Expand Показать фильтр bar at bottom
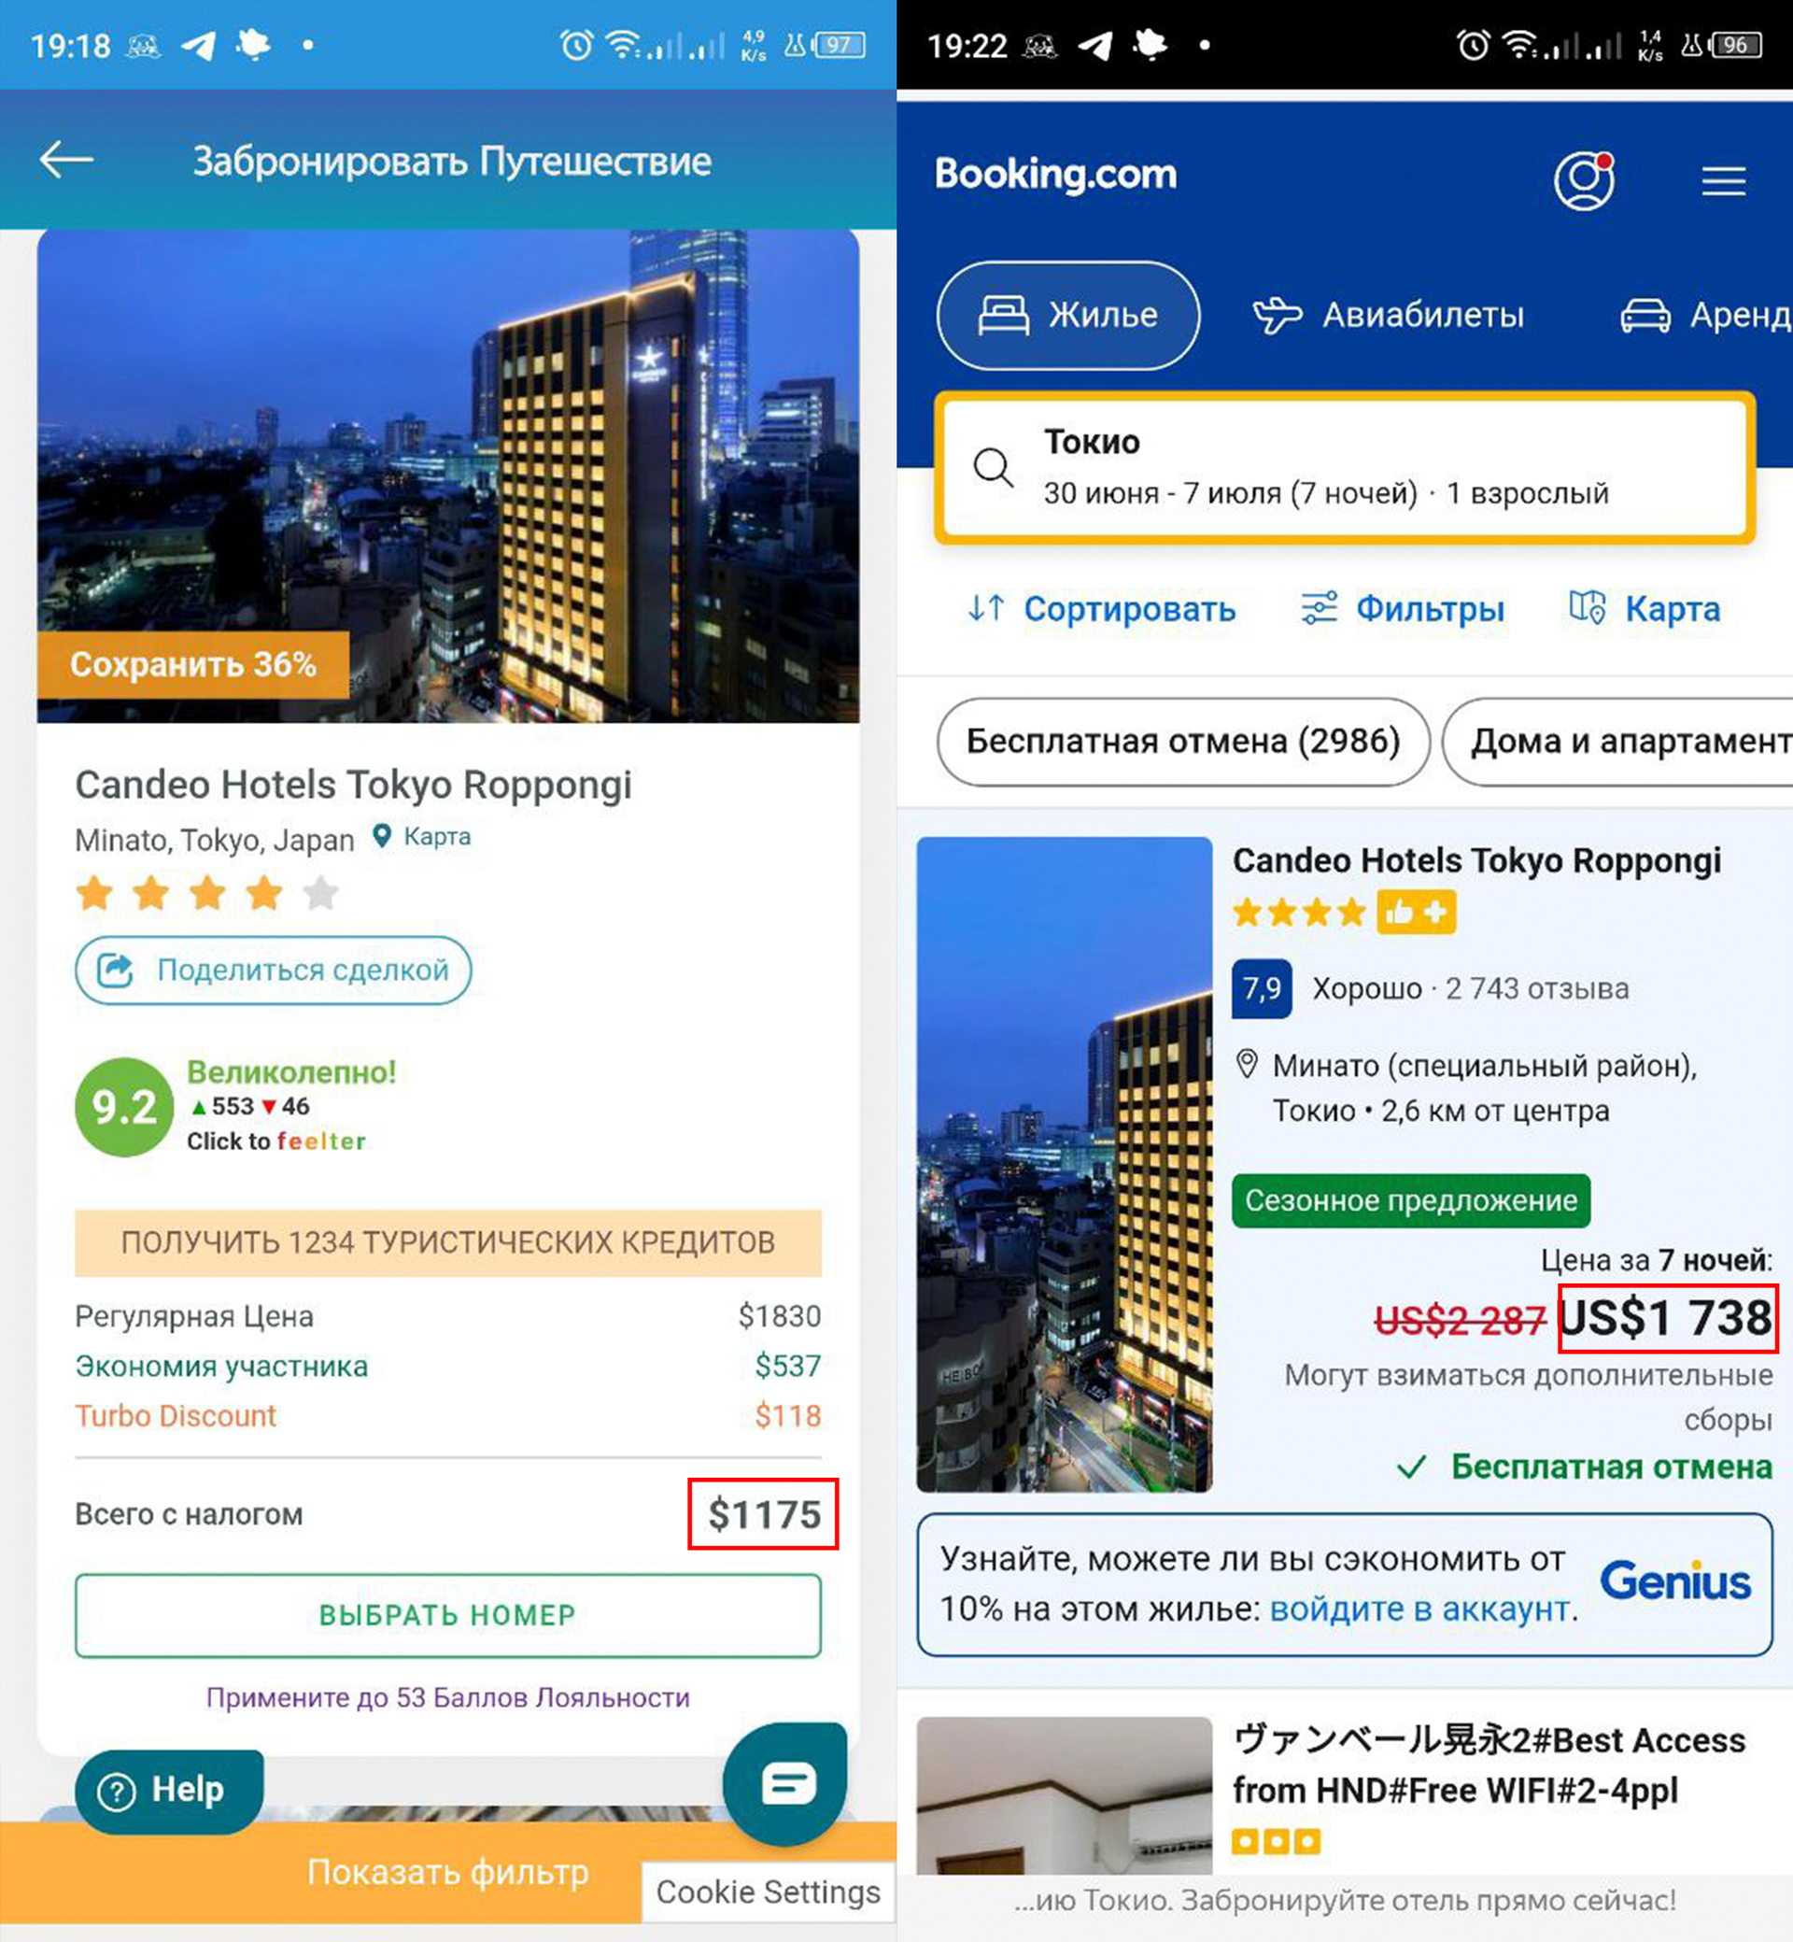1793x1942 pixels. point(447,1872)
